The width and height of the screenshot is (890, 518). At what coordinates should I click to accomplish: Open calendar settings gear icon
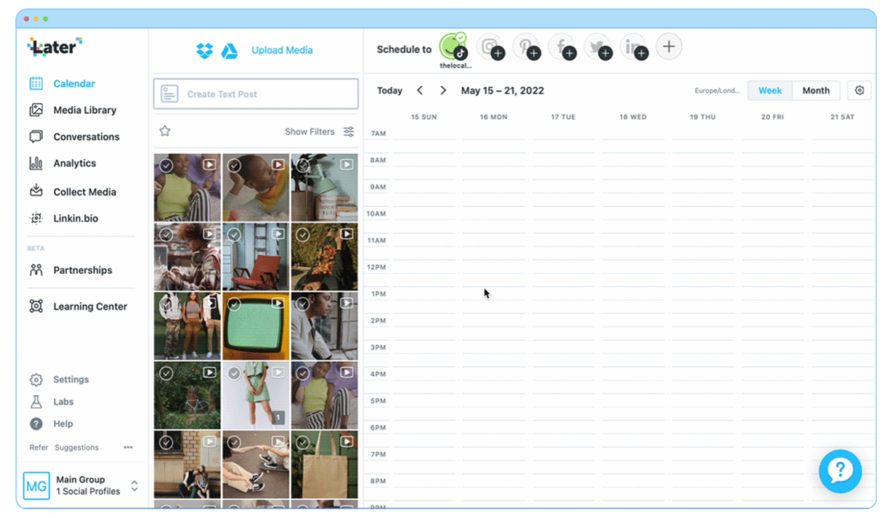pos(859,90)
